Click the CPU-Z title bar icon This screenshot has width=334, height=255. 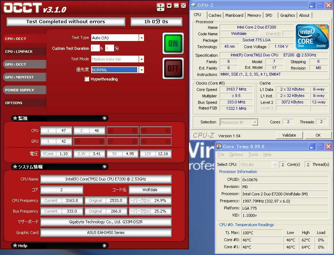click(x=194, y=5)
